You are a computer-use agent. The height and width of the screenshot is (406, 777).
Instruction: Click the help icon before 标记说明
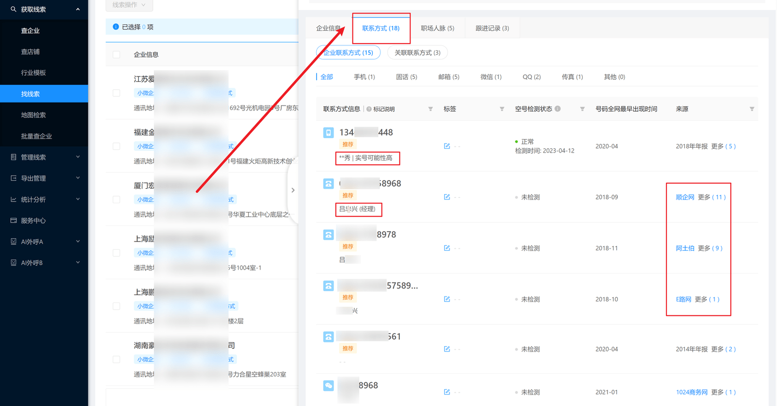(x=369, y=109)
